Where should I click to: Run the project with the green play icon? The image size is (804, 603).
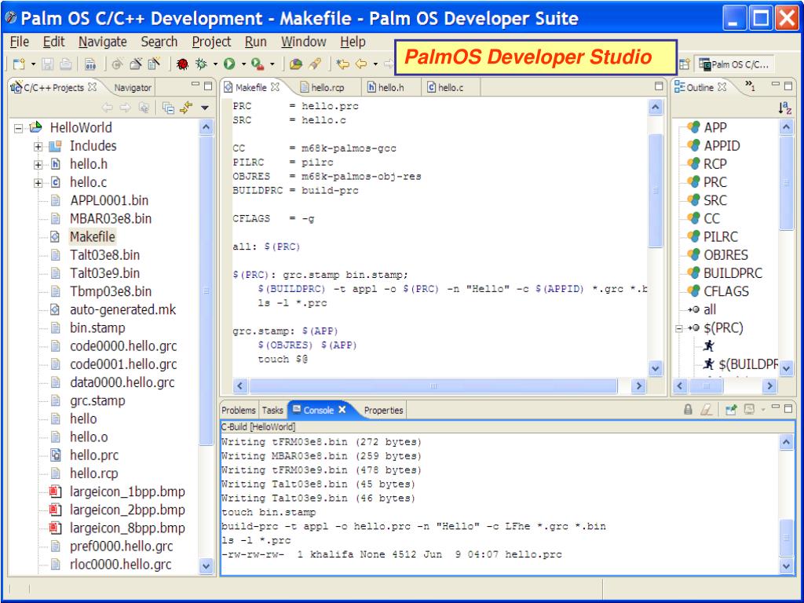229,64
